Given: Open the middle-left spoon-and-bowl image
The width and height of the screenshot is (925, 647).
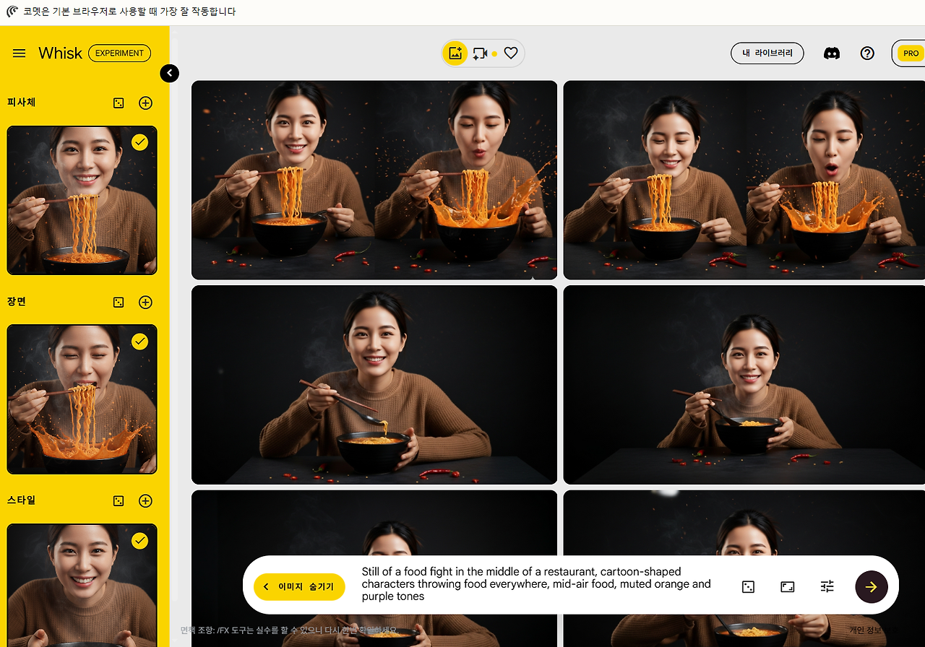Looking at the screenshot, I should (374, 385).
